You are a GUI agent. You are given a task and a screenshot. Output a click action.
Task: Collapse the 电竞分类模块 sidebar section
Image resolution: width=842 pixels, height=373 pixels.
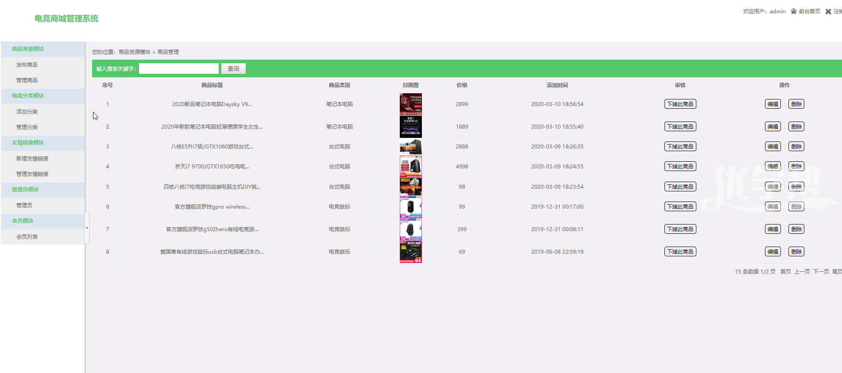pos(28,96)
